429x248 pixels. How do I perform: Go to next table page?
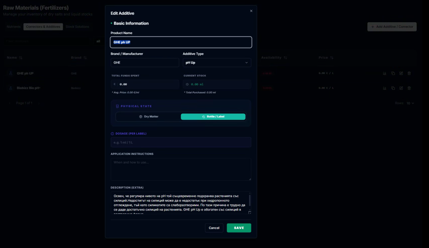[x=38, y=103]
